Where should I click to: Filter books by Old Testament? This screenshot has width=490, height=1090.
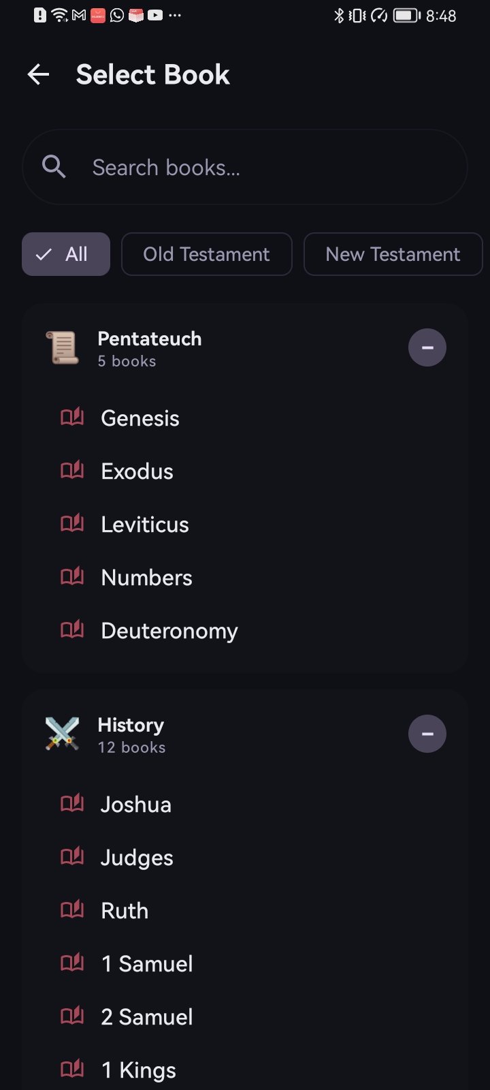[207, 254]
